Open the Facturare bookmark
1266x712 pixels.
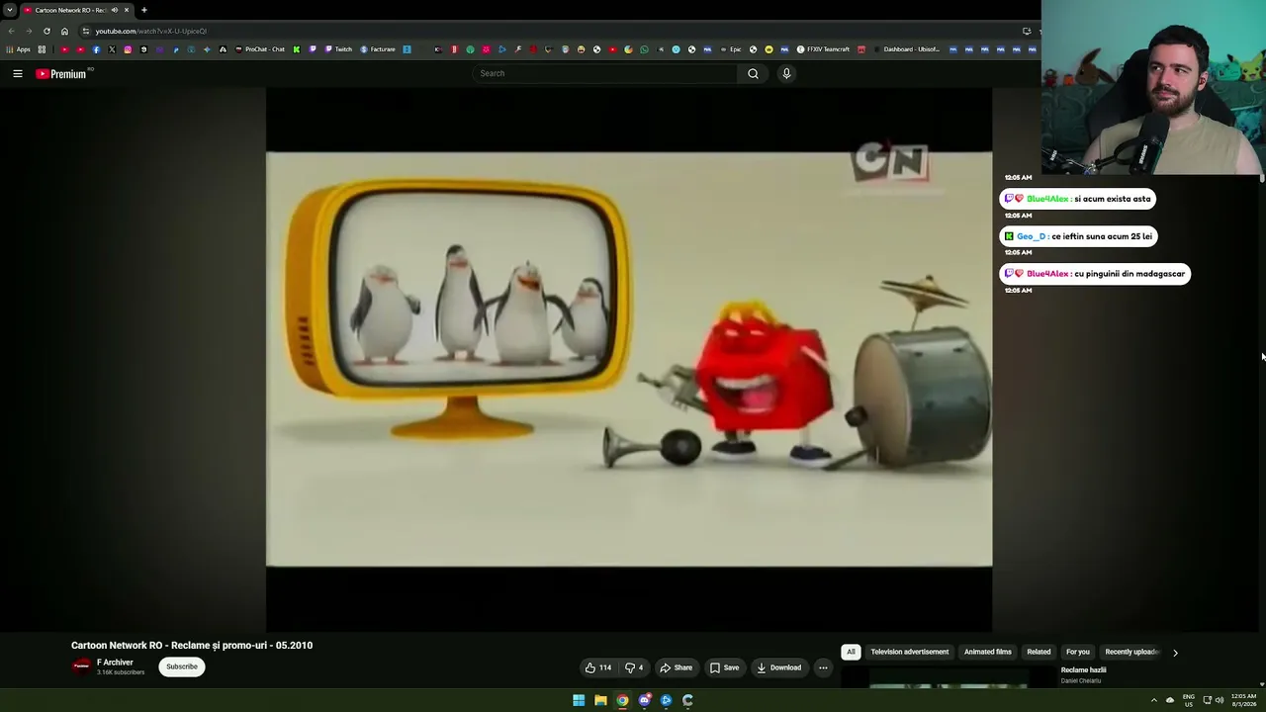378,49
